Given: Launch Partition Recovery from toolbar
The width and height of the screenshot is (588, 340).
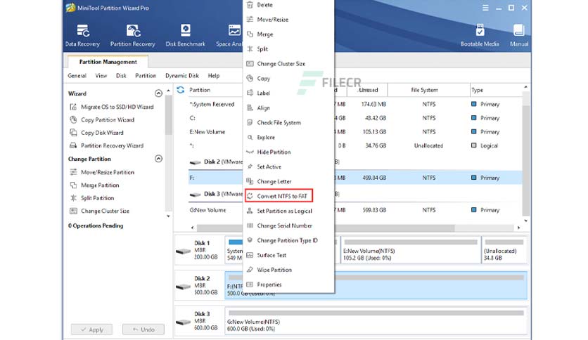Looking at the screenshot, I should pos(133,36).
